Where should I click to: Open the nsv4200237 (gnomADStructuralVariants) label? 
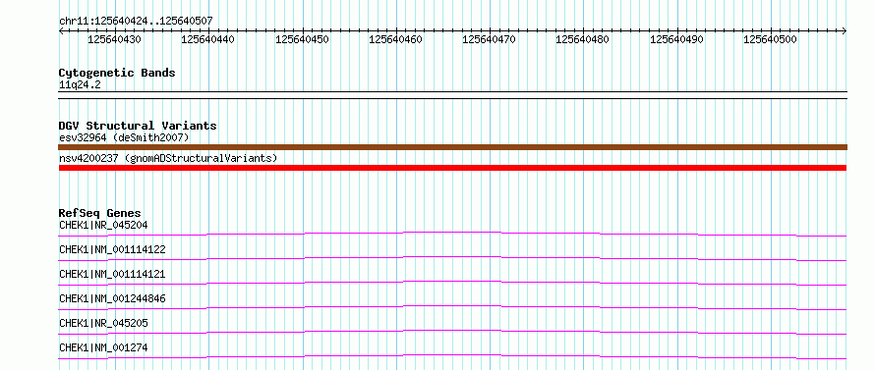[168, 158]
